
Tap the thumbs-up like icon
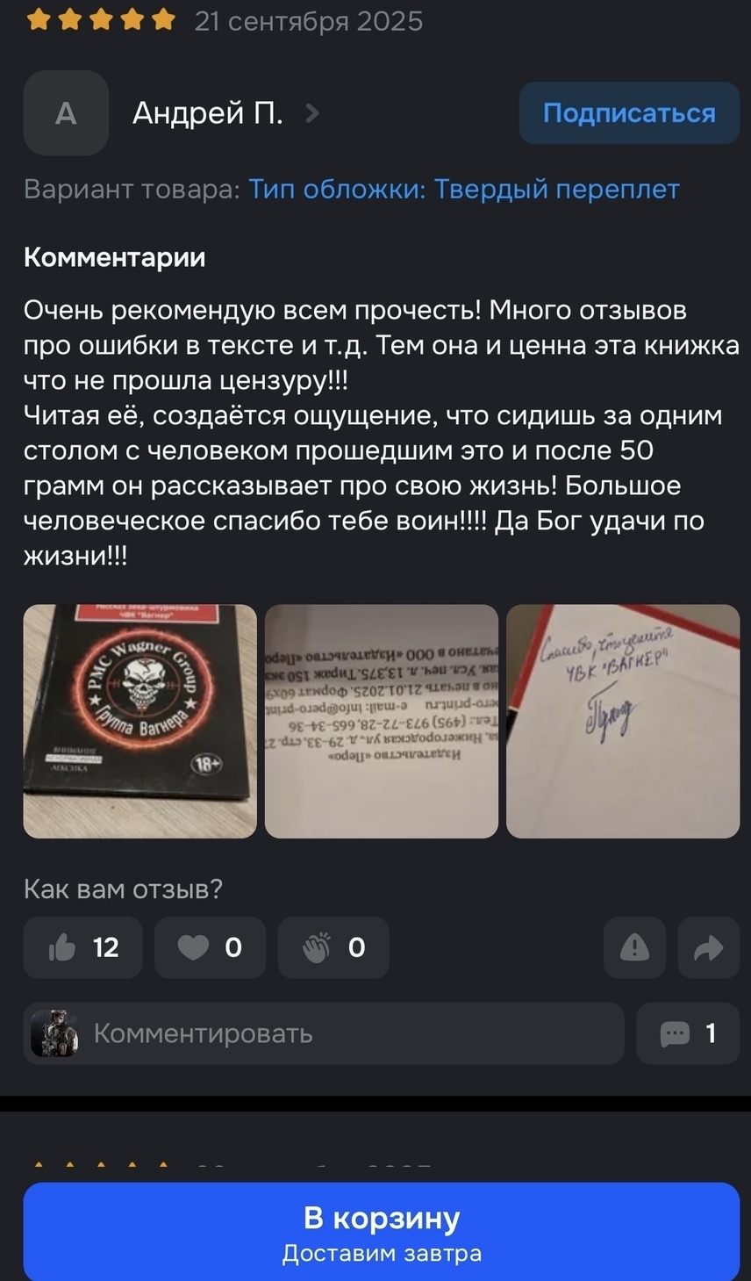click(62, 947)
